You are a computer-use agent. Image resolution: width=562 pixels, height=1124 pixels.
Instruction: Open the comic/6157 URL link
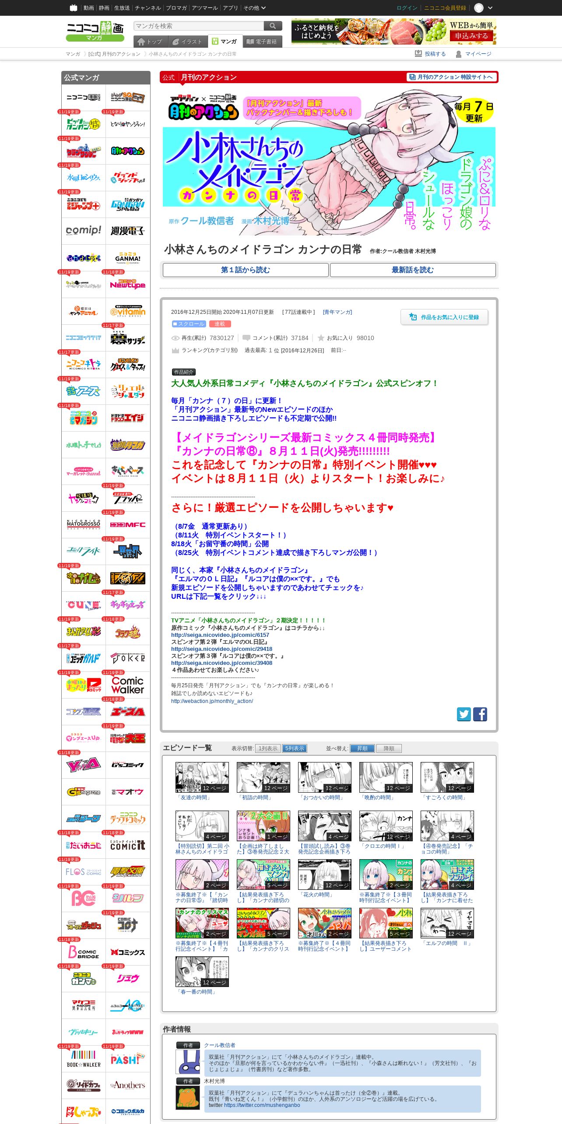click(x=220, y=635)
